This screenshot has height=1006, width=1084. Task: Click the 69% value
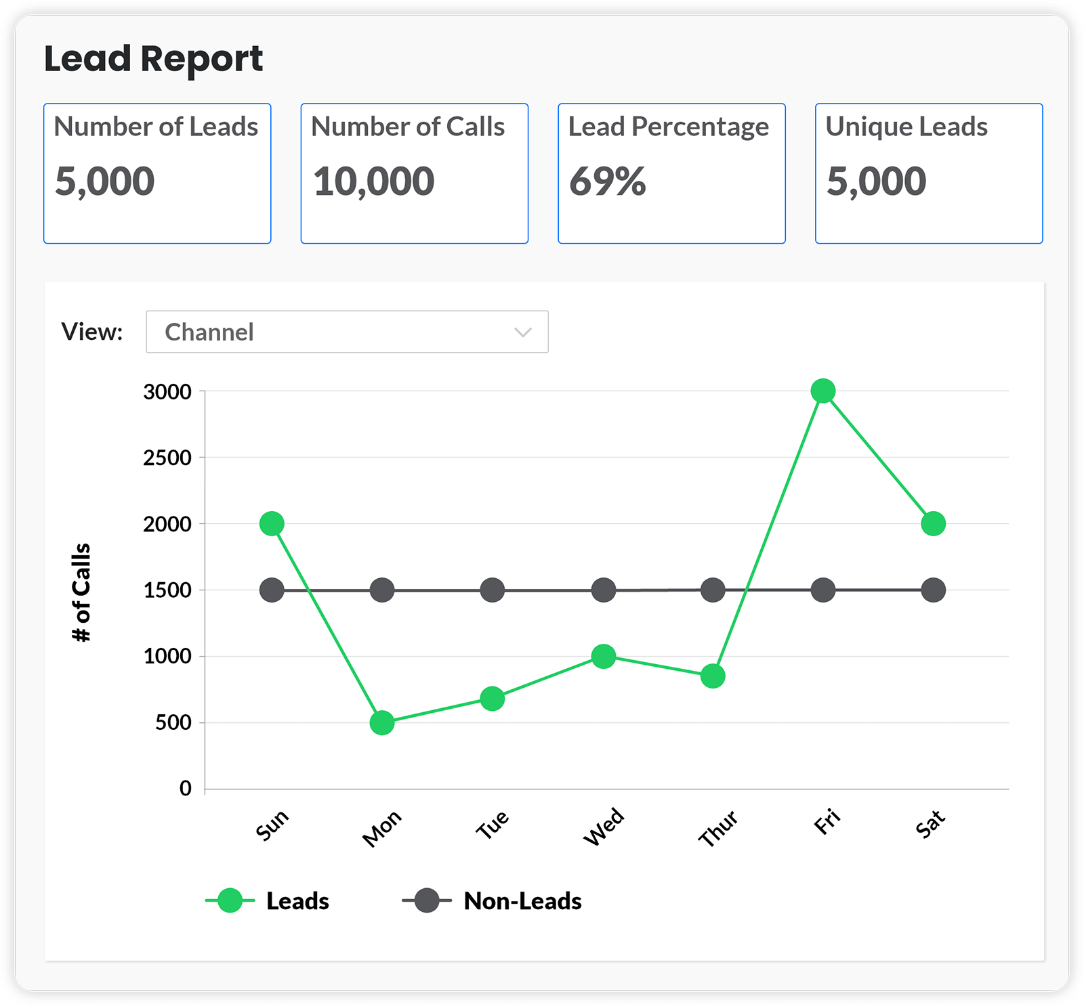[608, 181]
